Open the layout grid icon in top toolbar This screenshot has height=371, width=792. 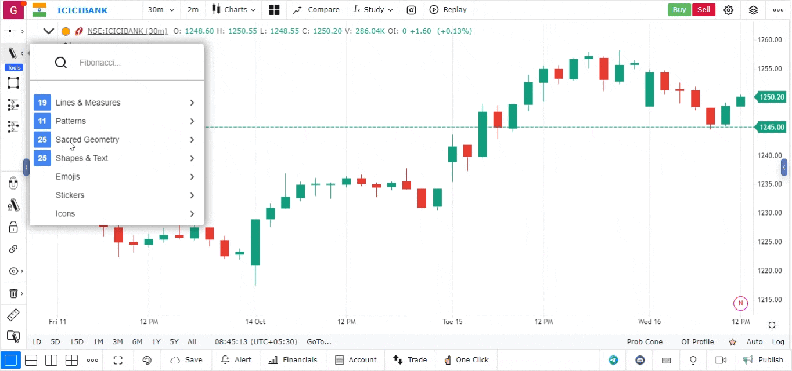pyautogui.click(x=274, y=10)
